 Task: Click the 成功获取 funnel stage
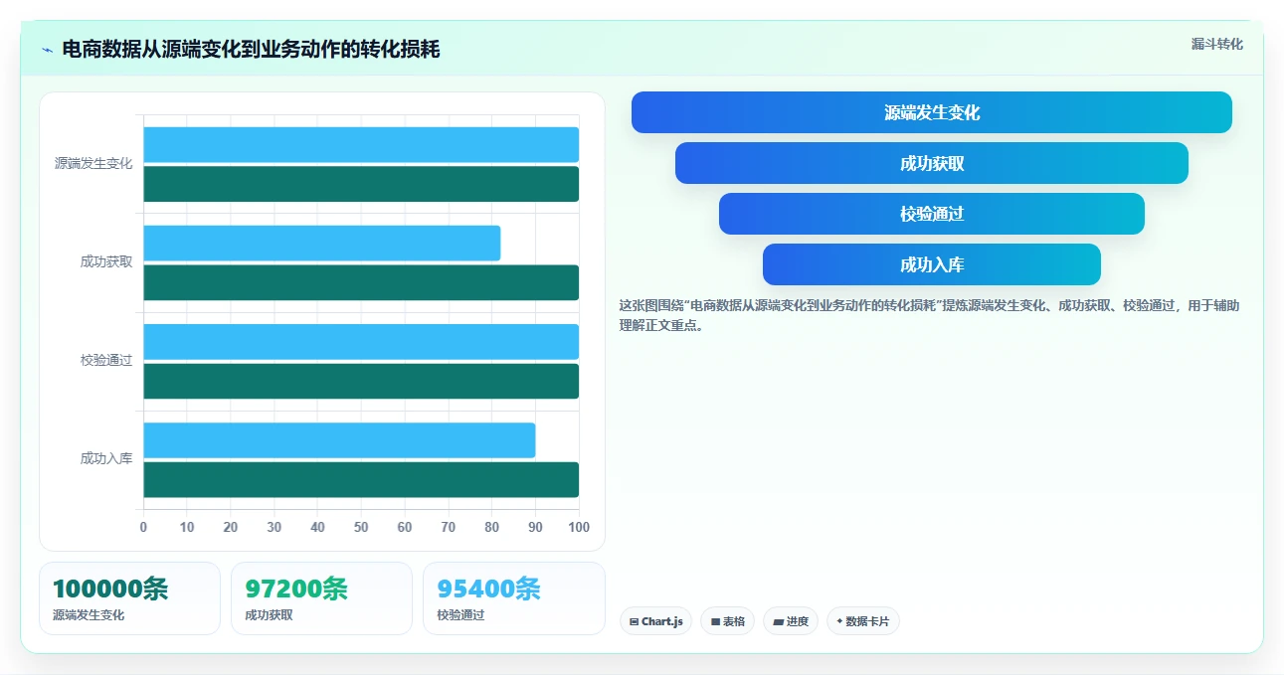pos(932,163)
